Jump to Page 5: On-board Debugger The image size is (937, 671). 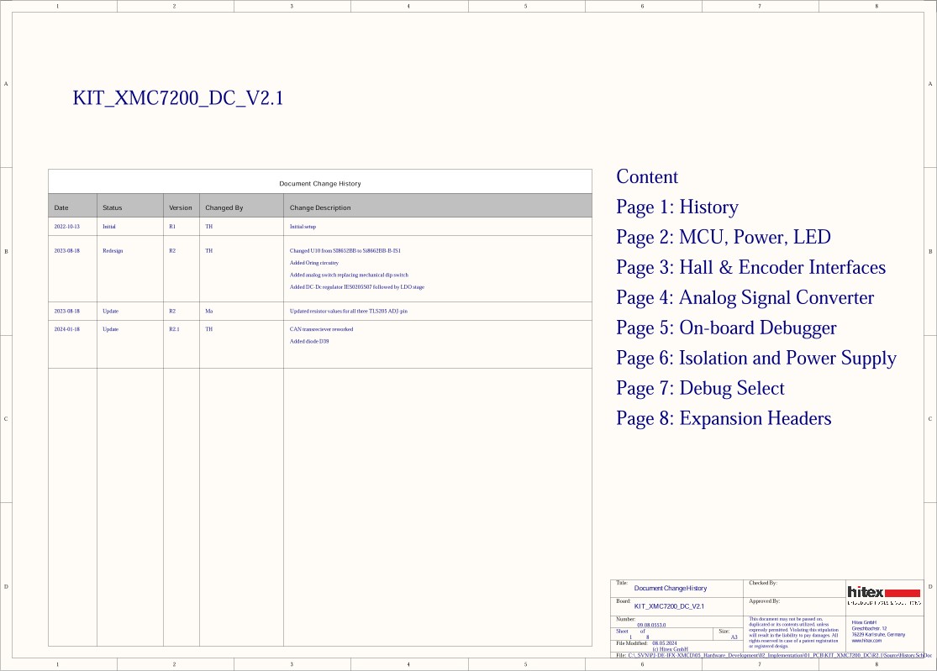[726, 328]
